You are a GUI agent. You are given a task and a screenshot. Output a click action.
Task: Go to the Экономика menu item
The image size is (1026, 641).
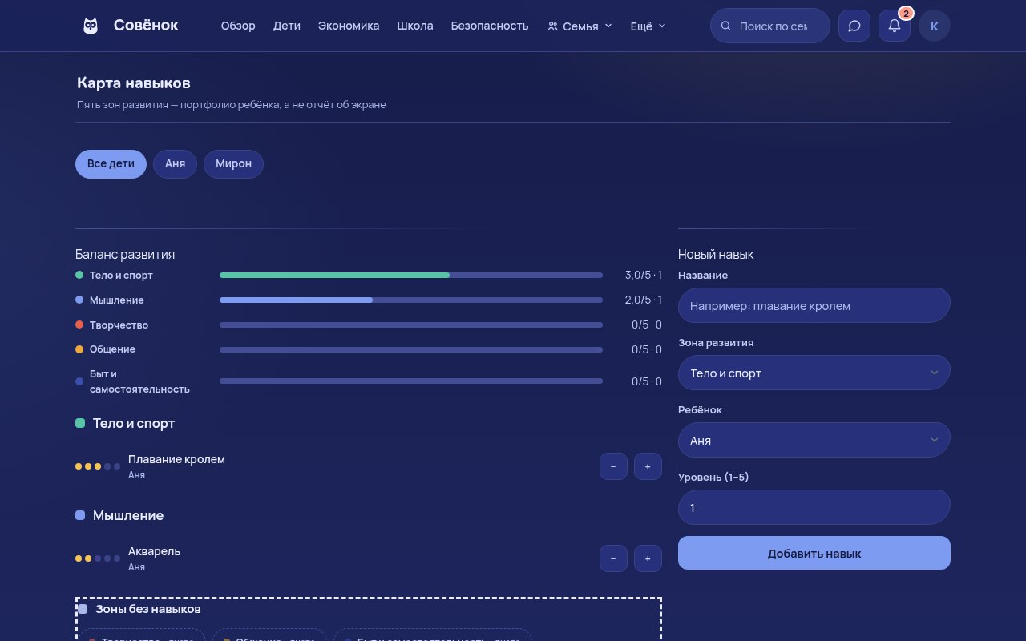349,26
